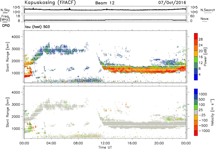Select the 08:00 time tick label
Screen dimensions: 215x149
coord(78,143)
